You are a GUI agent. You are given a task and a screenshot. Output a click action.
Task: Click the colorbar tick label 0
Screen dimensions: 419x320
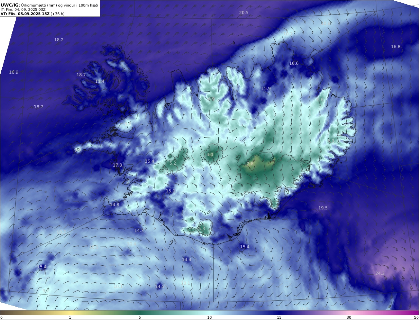tap(1, 317)
